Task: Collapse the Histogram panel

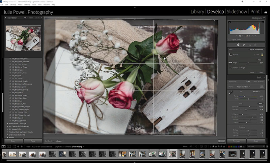Action: coord(264,18)
